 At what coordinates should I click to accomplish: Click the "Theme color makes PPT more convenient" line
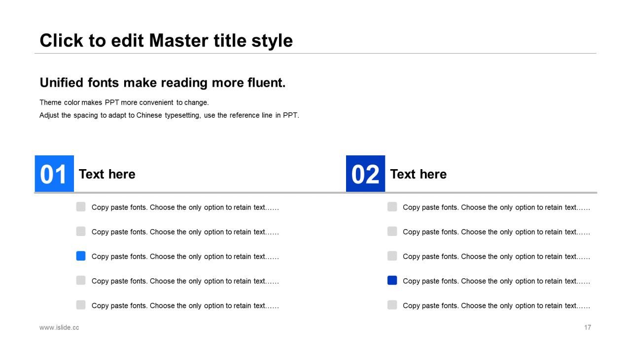coord(124,103)
